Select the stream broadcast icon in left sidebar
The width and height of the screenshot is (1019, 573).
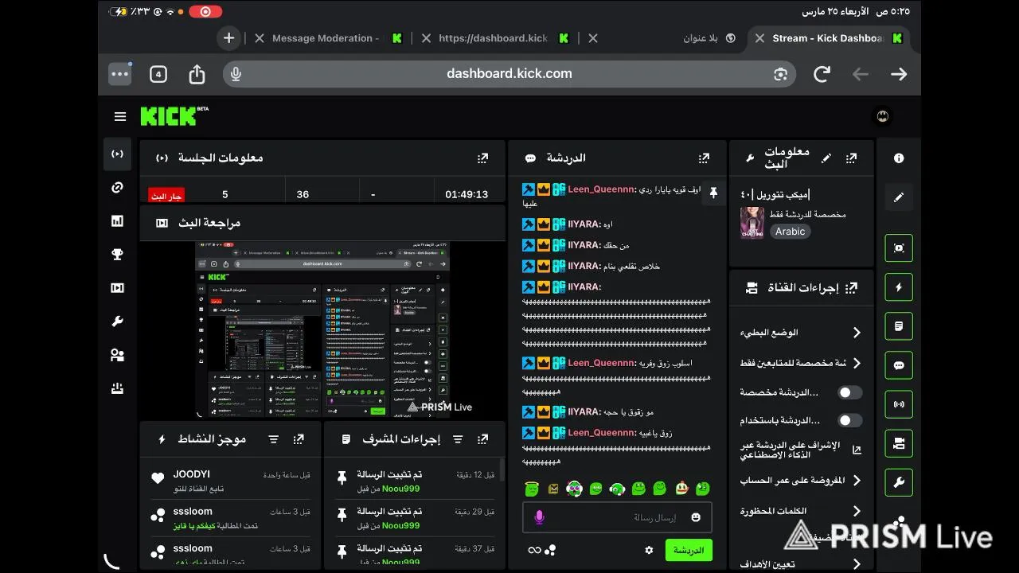pyautogui.click(x=117, y=154)
